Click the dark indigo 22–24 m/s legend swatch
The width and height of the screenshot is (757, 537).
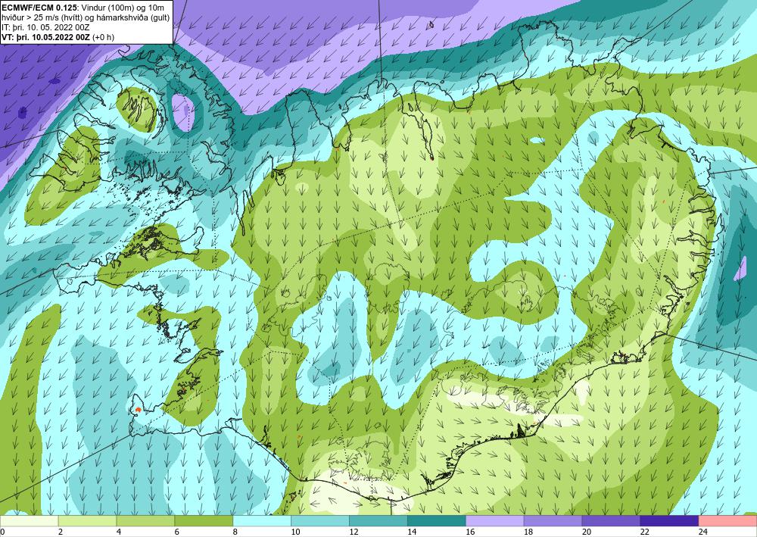[670, 521]
